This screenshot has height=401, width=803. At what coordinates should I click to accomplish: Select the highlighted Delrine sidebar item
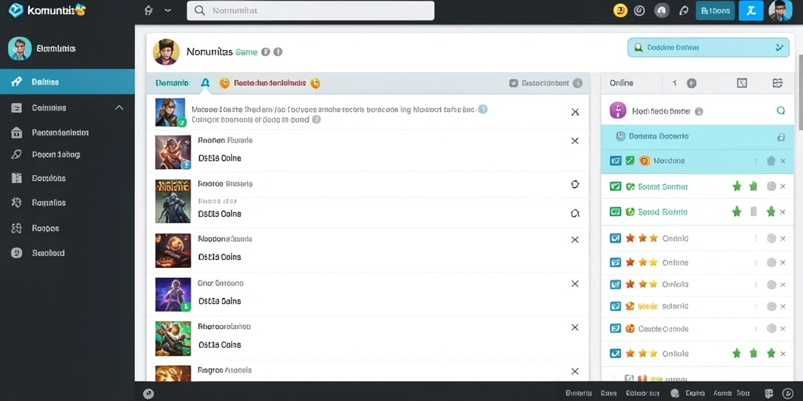coord(67,81)
